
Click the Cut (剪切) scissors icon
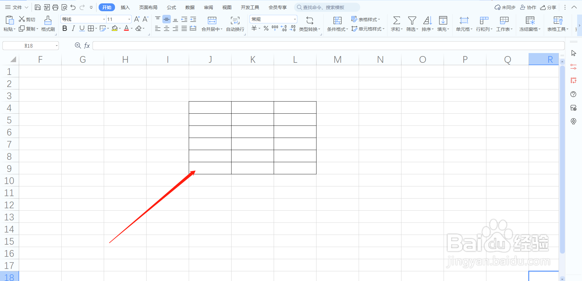click(x=22, y=19)
